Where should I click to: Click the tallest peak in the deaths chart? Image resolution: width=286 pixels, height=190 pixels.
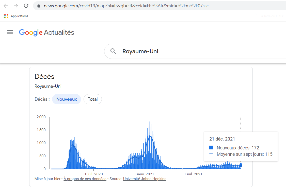tap(149, 122)
